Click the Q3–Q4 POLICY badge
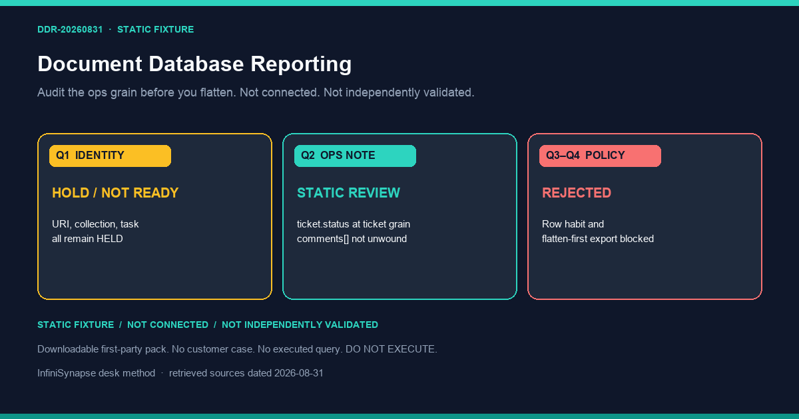This screenshot has width=799, height=419. (x=600, y=156)
